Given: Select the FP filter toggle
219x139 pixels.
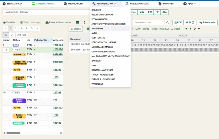Looking at the screenshot, I should 157,12.
